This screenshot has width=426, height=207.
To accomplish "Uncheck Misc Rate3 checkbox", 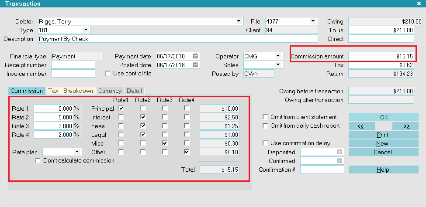I will point(165,143).
